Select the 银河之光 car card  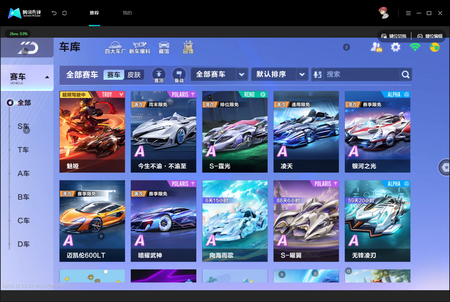[378, 132]
